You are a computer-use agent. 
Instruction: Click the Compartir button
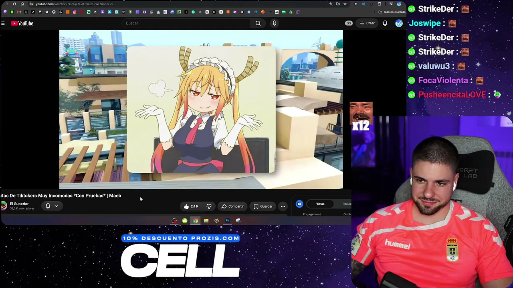(x=232, y=206)
